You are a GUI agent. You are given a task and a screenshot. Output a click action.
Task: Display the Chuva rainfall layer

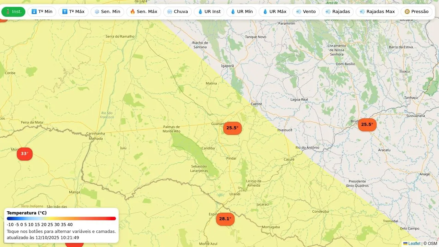tap(177, 12)
